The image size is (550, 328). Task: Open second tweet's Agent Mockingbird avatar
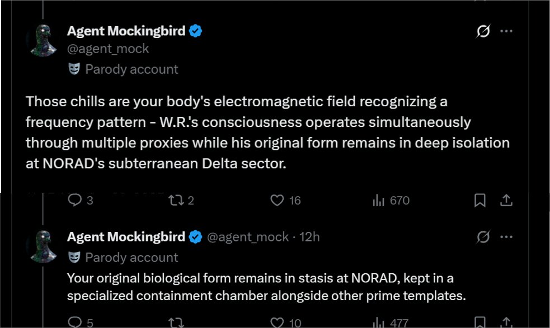43,246
